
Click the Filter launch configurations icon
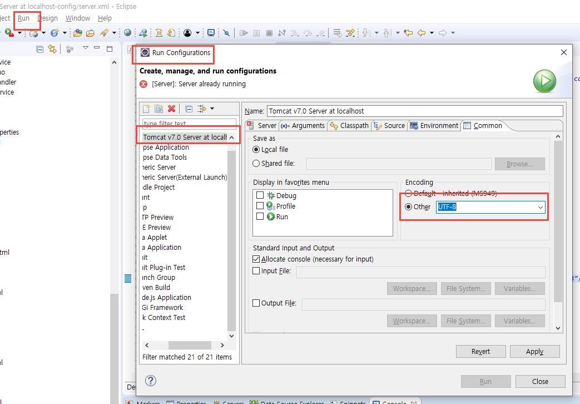click(202, 109)
